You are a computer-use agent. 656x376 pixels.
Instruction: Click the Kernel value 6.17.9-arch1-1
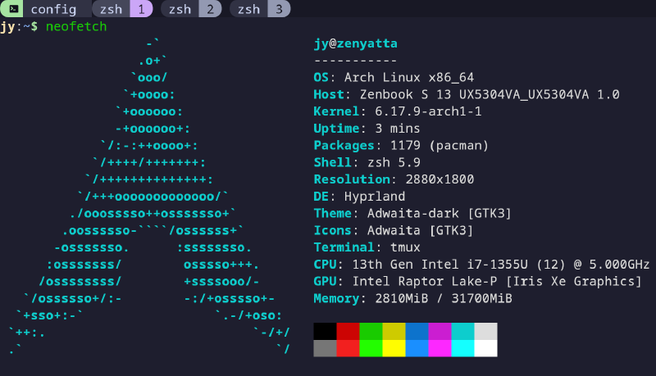click(428, 111)
